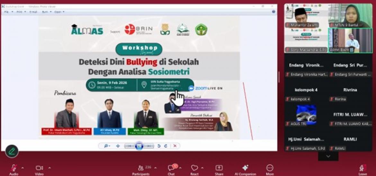Click the Workshop badge on the poster

tap(139, 49)
